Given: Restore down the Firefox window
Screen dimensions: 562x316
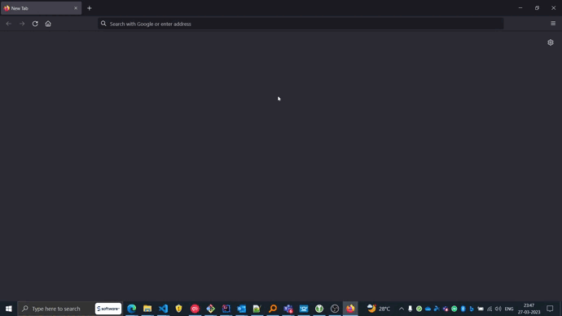Looking at the screenshot, I should coord(537,8).
